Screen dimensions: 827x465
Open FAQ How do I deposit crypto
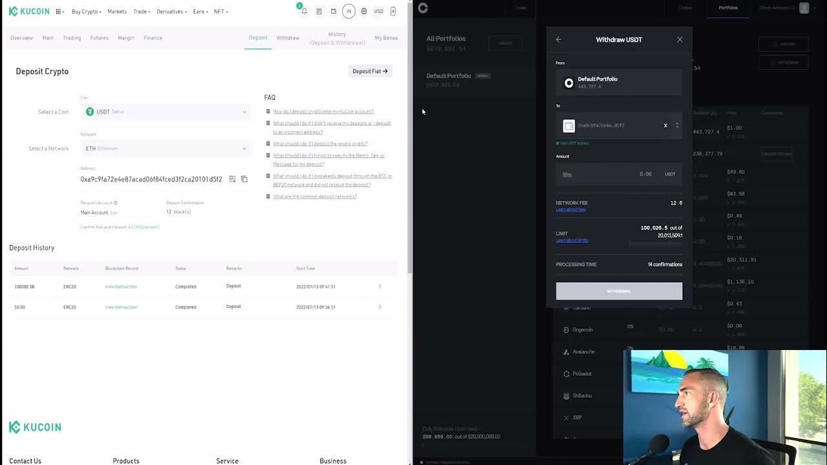point(323,112)
